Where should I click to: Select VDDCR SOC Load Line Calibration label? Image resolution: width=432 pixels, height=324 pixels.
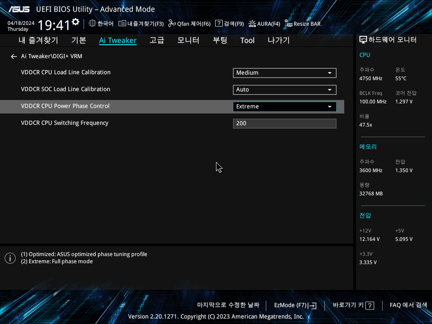[x=65, y=89]
